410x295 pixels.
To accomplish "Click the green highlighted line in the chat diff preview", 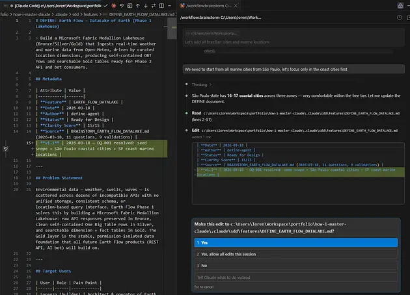I will click(299, 172).
